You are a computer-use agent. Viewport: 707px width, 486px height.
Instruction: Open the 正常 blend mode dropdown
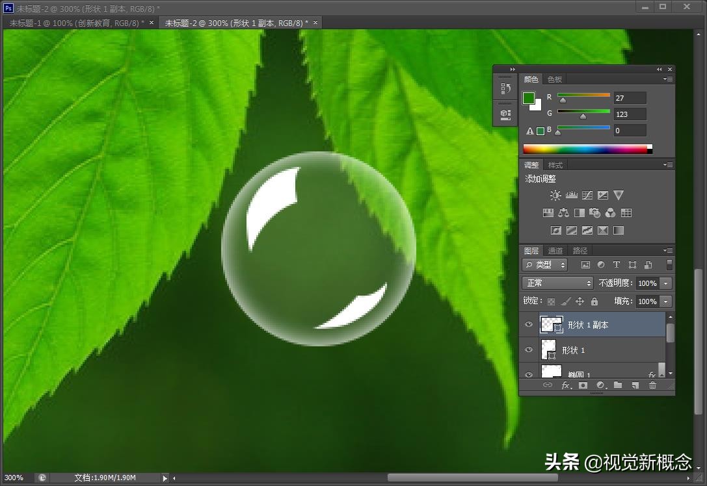click(x=558, y=283)
